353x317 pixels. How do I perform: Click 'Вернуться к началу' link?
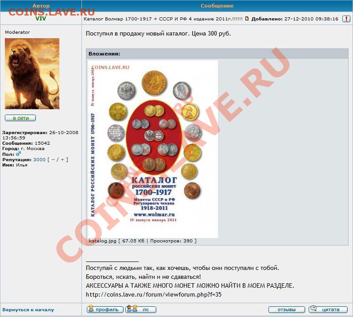pos(28,310)
